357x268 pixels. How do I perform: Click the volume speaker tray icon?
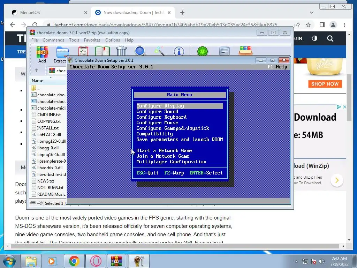coord(321,261)
